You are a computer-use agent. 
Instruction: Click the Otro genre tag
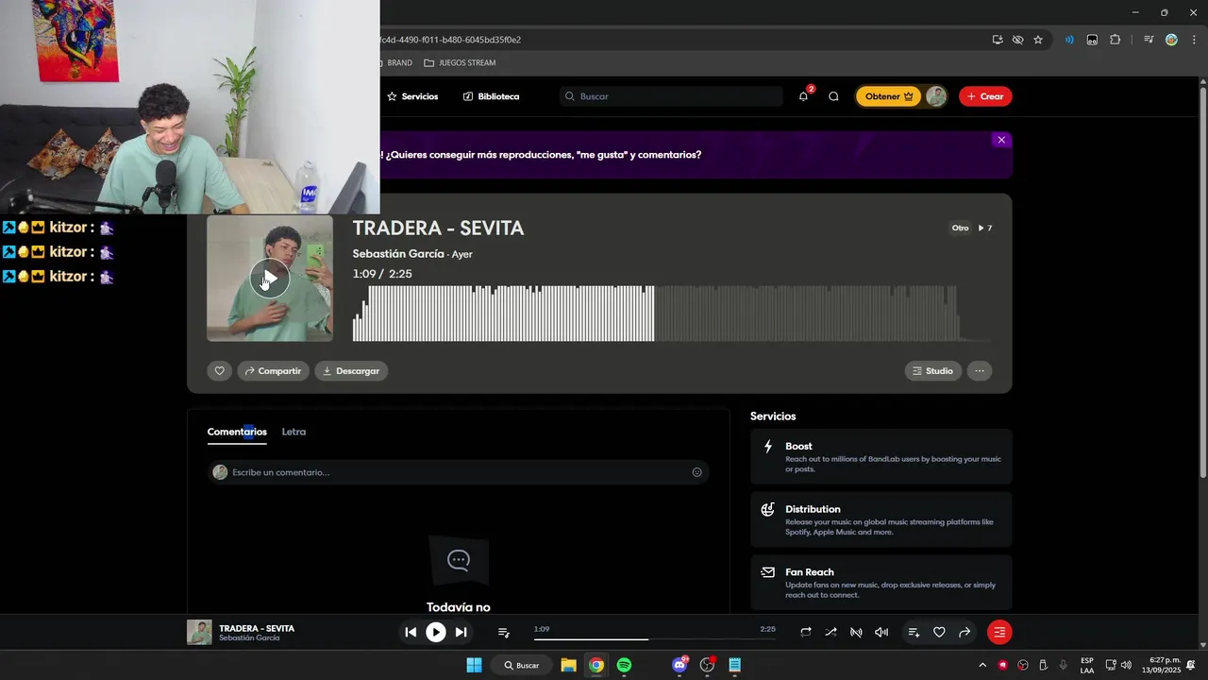pyautogui.click(x=960, y=228)
